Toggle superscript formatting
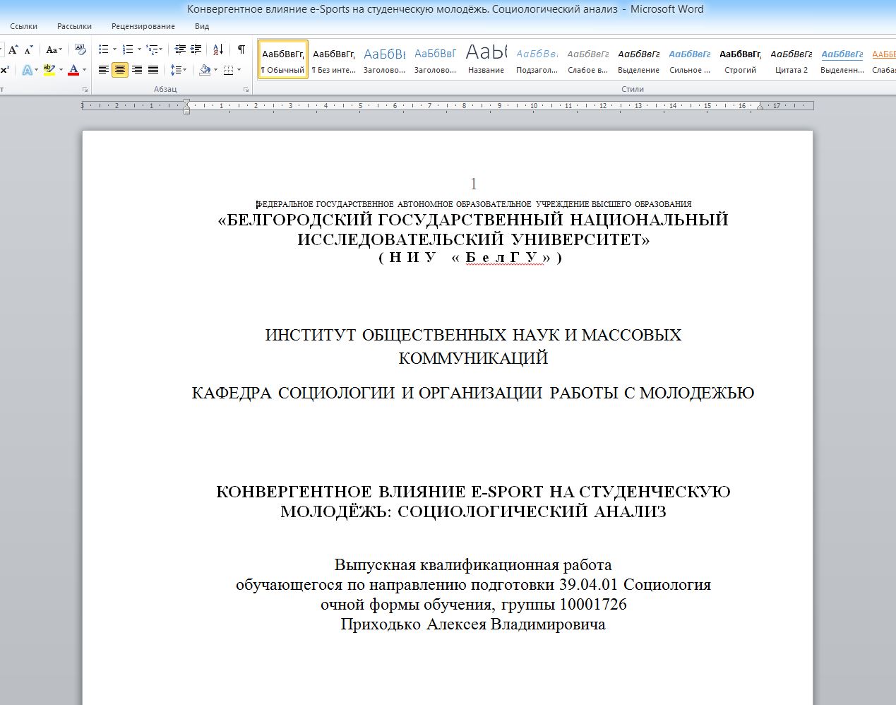This screenshot has height=705, width=896. click(5, 70)
